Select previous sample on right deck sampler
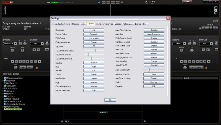 click(204, 50)
